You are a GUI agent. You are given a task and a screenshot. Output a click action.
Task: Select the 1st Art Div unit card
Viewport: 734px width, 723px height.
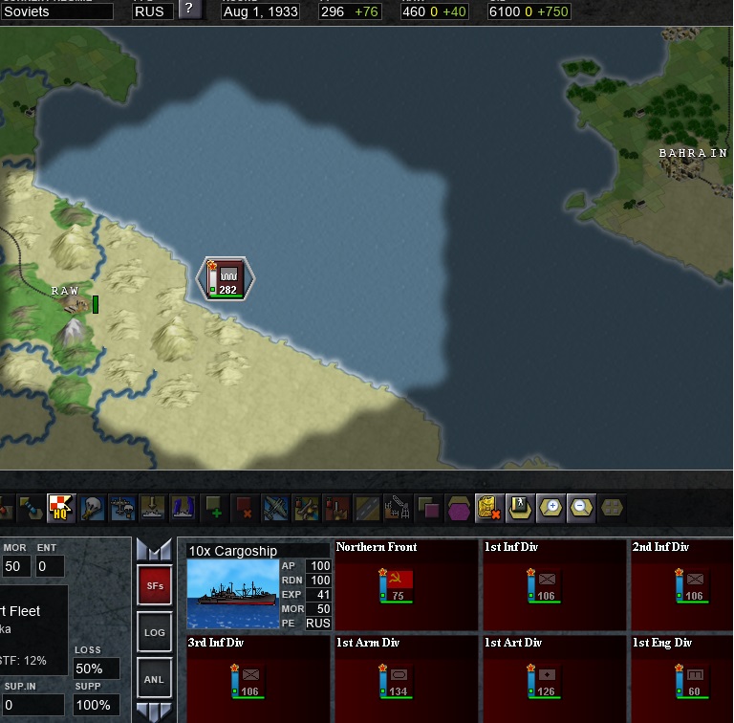click(554, 679)
